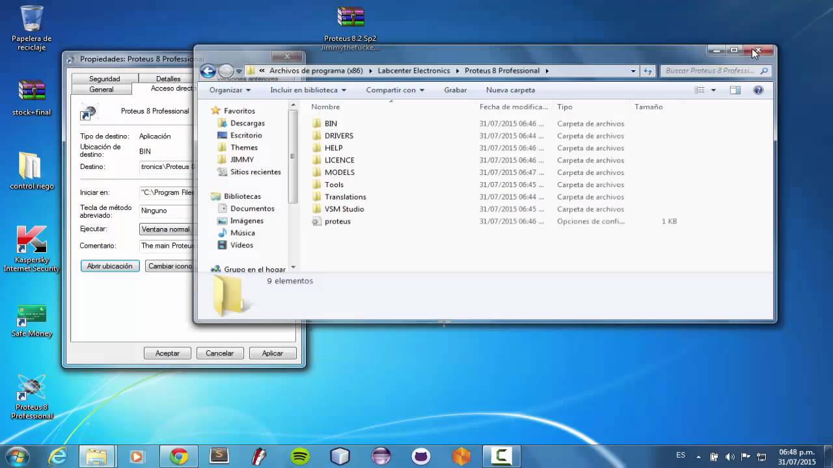
Task: Select the stock+final archive on desktop
Action: (x=31, y=98)
